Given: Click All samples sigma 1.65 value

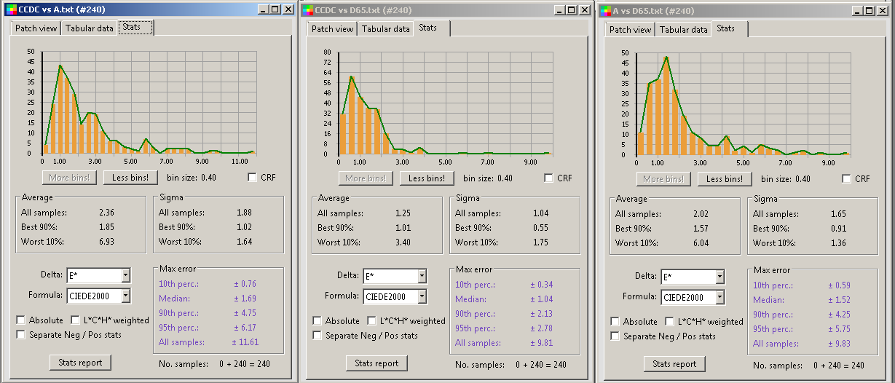Looking at the screenshot, I should tap(840, 214).
